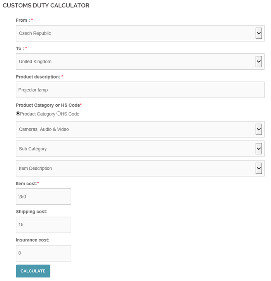
Task: Select the Insurance cost input field
Action: pos(43,253)
